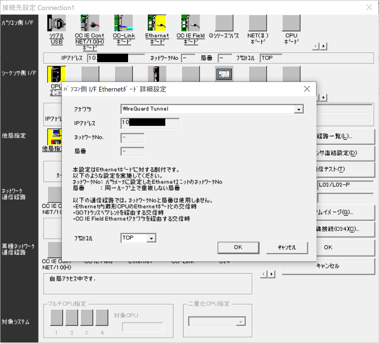
Task: Click the IP address field in the detail dialog
Action: point(150,124)
